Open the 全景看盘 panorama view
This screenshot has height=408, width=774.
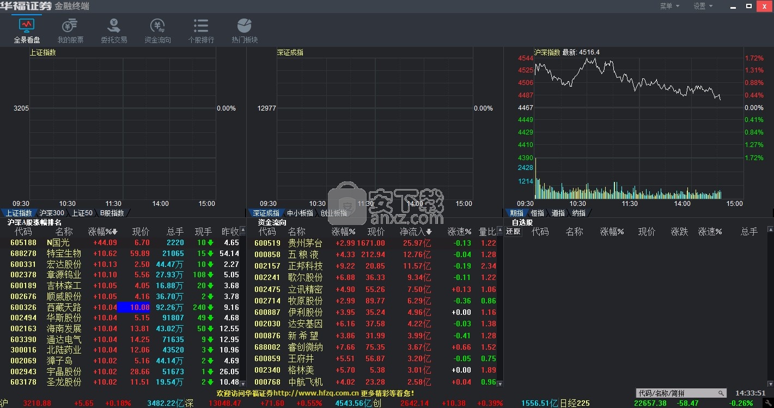point(27,31)
